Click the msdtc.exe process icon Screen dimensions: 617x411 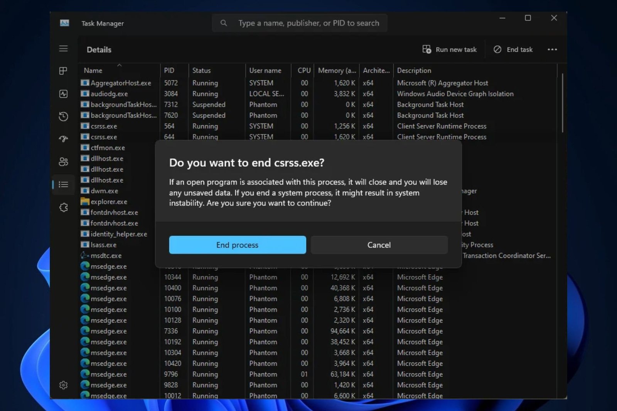[x=85, y=255]
